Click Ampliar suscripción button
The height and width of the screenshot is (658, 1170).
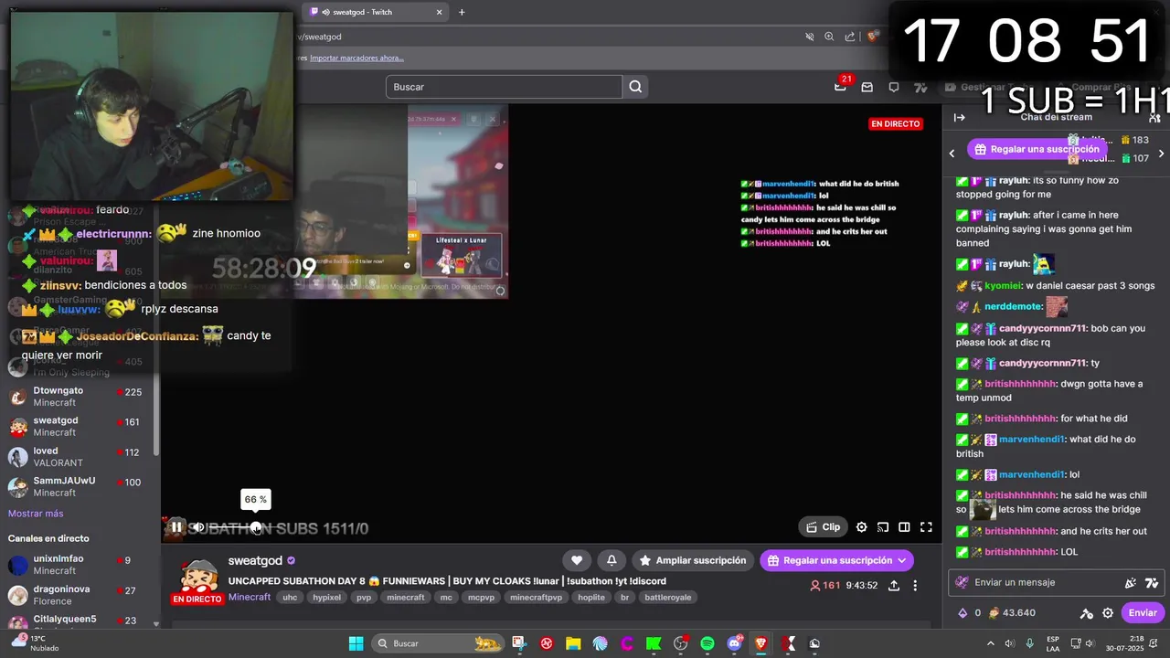pyautogui.click(x=693, y=560)
